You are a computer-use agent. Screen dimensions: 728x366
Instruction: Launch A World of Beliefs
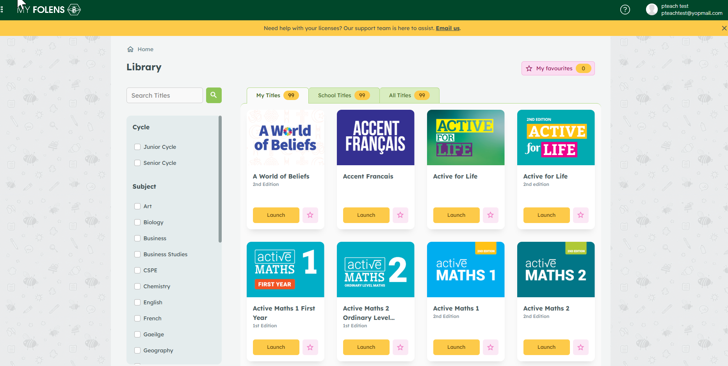[x=276, y=215]
